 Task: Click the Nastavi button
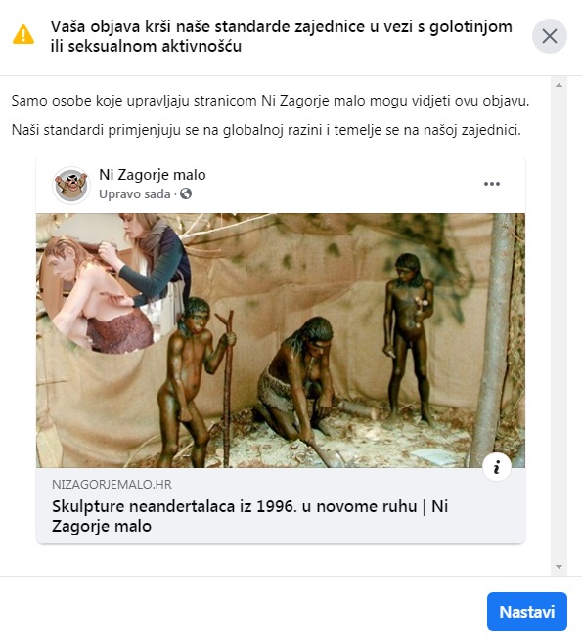[526, 612]
